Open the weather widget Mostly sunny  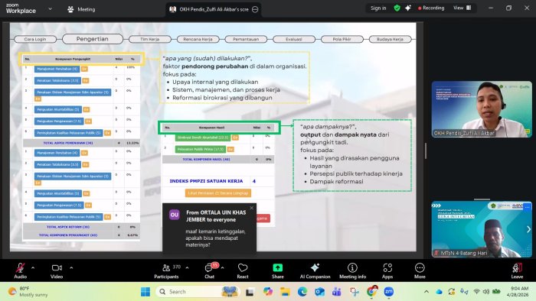point(28,292)
